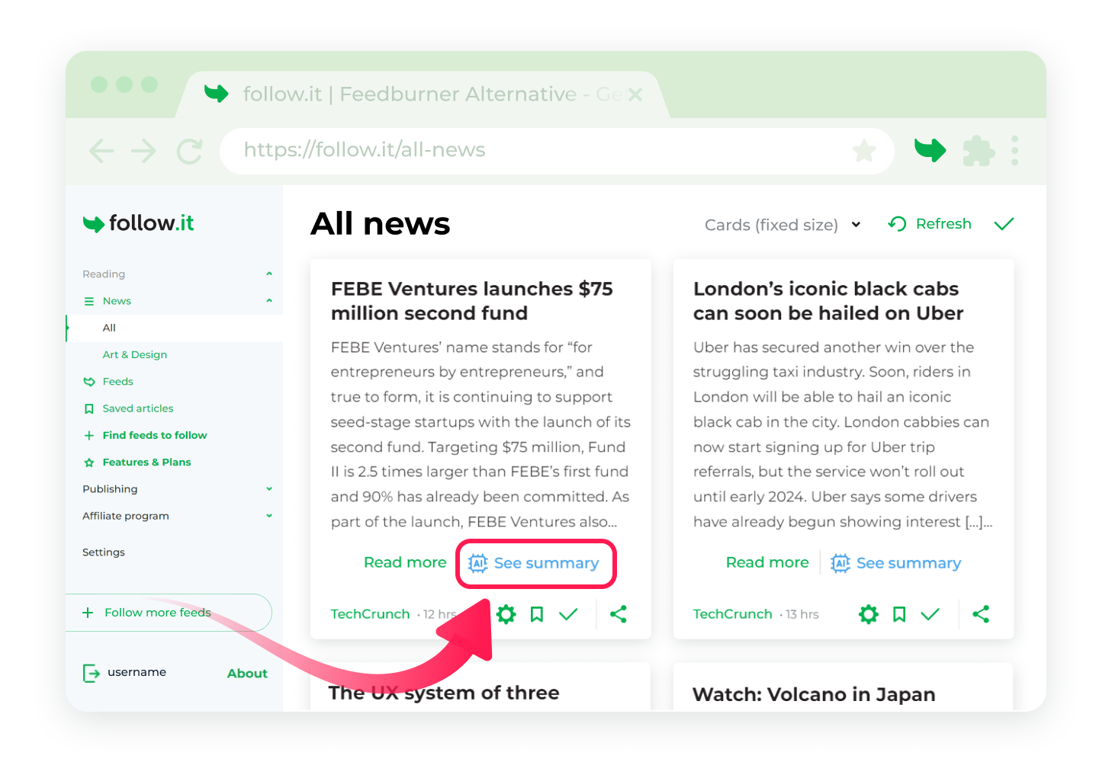Image resolution: width=1112 pixels, height=762 pixels.
Task: Bookmark page with star icon in address bar
Action: point(864,151)
